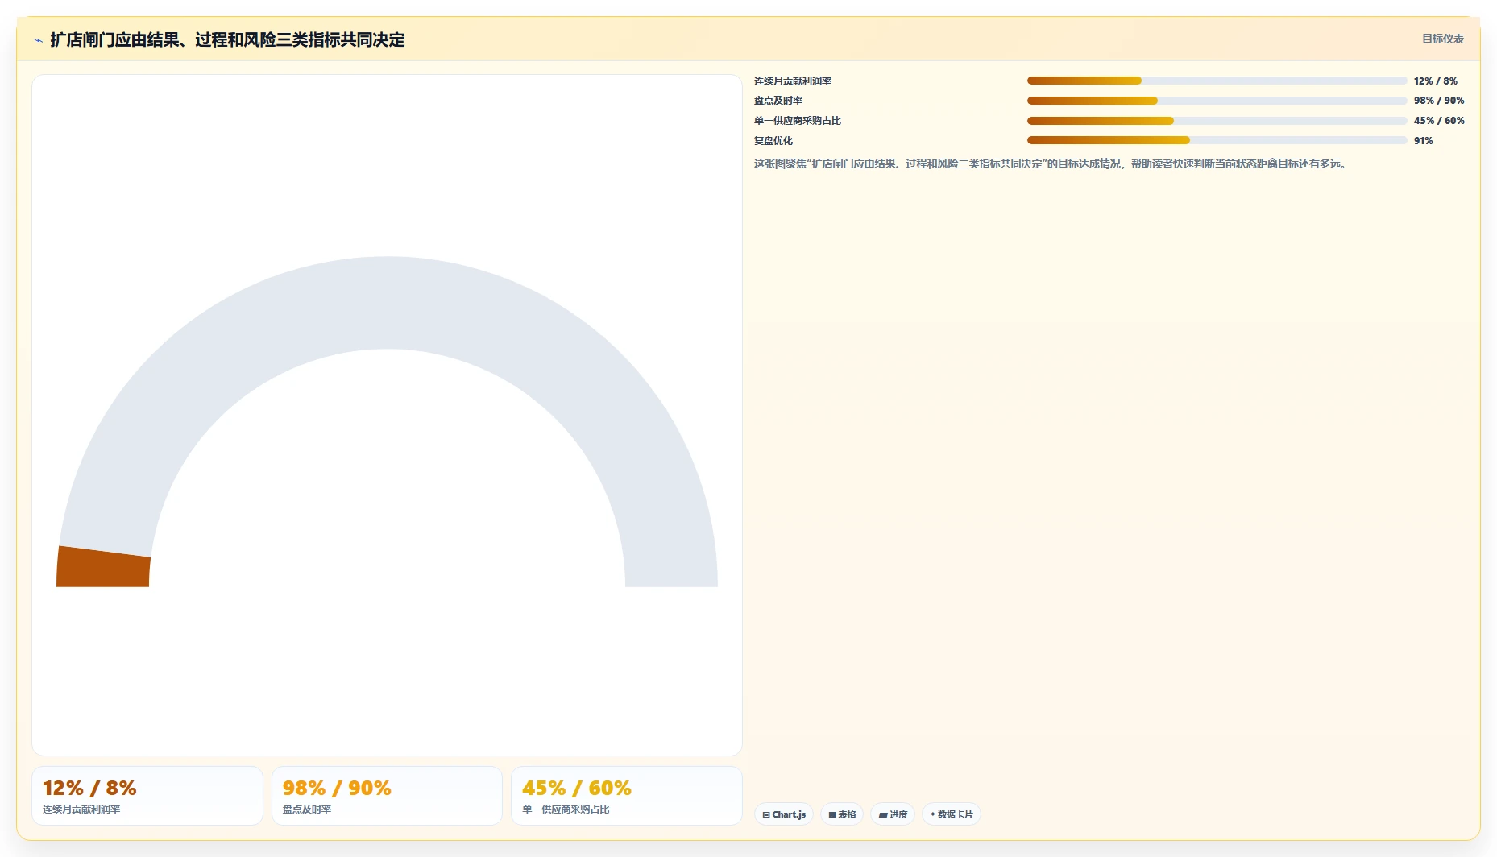Click the 盘点及时率 label in the progress list

pos(778,101)
